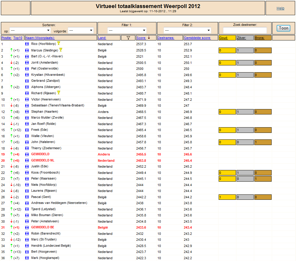Viewport: 296px width, 261px height.
Task: Click the Toon button
Action: pyautogui.click(x=284, y=28)
